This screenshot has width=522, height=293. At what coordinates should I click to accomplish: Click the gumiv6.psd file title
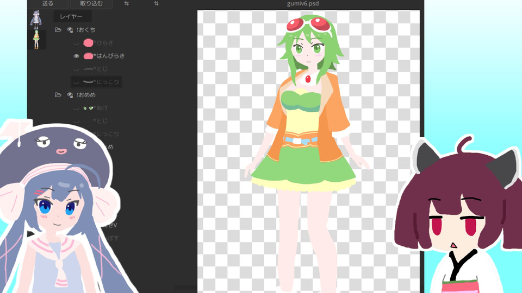pos(303,4)
